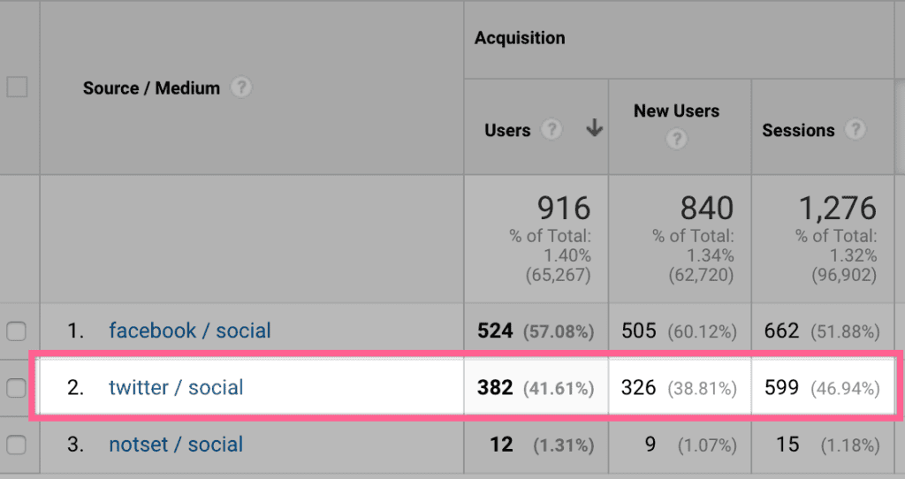Image resolution: width=905 pixels, height=479 pixels.
Task: Select the twitter / social row checkbox
Action: [x=16, y=388]
